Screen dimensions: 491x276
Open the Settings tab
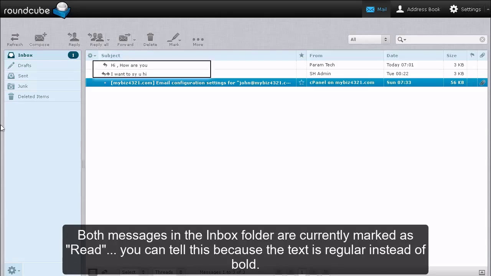point(465,9)
